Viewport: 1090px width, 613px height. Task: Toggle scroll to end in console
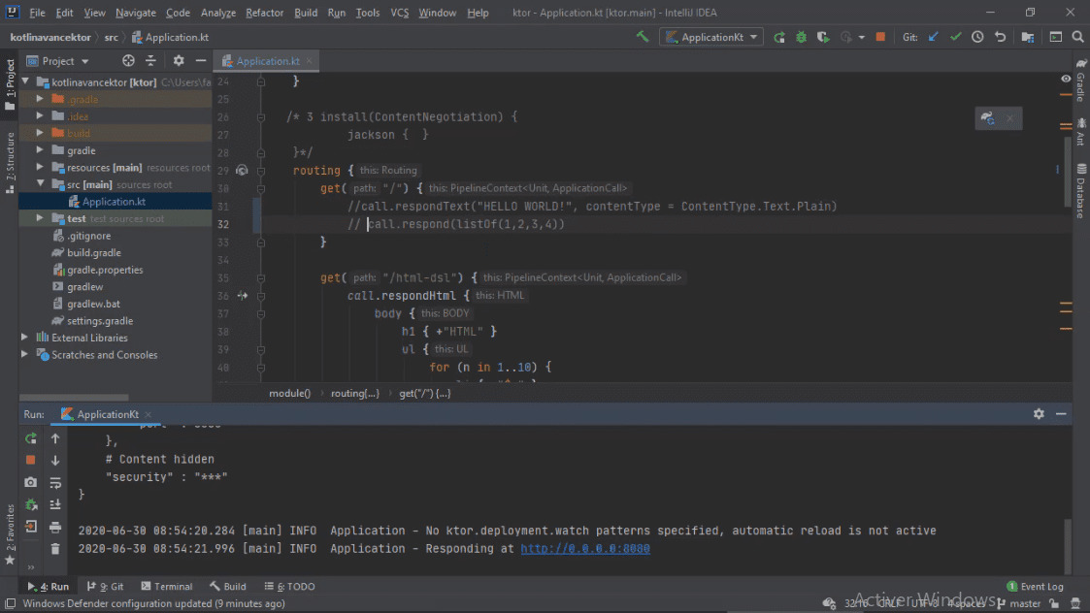tap(55, 504)
